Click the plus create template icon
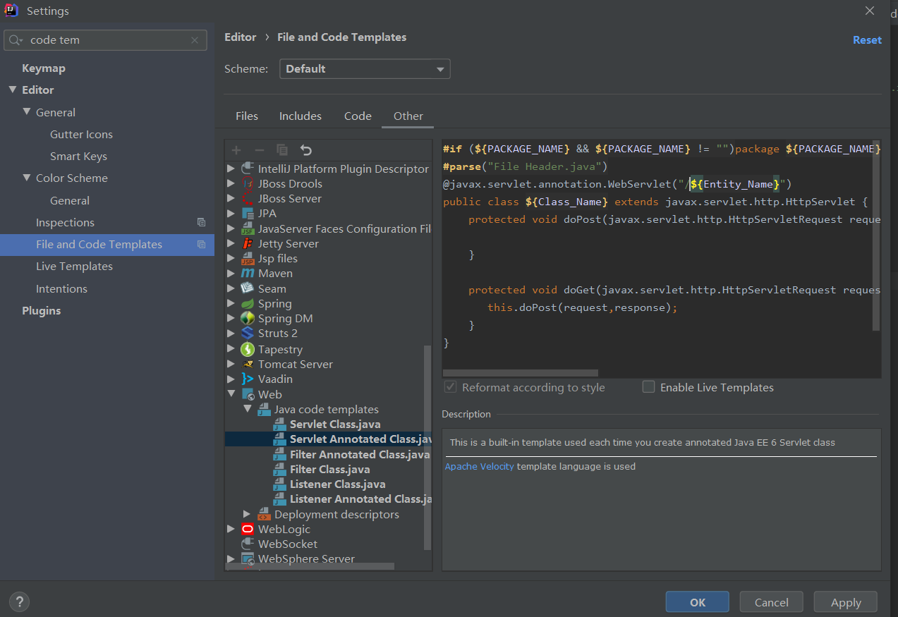The height and width of the screenshot is (617, 898). (236, 149)
